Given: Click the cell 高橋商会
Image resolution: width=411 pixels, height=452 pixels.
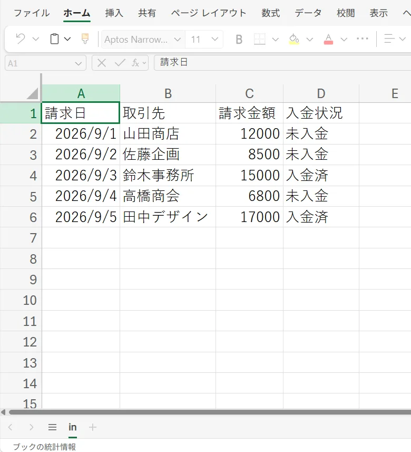Looking at the screenshot, I should click(x=168, y=196).
